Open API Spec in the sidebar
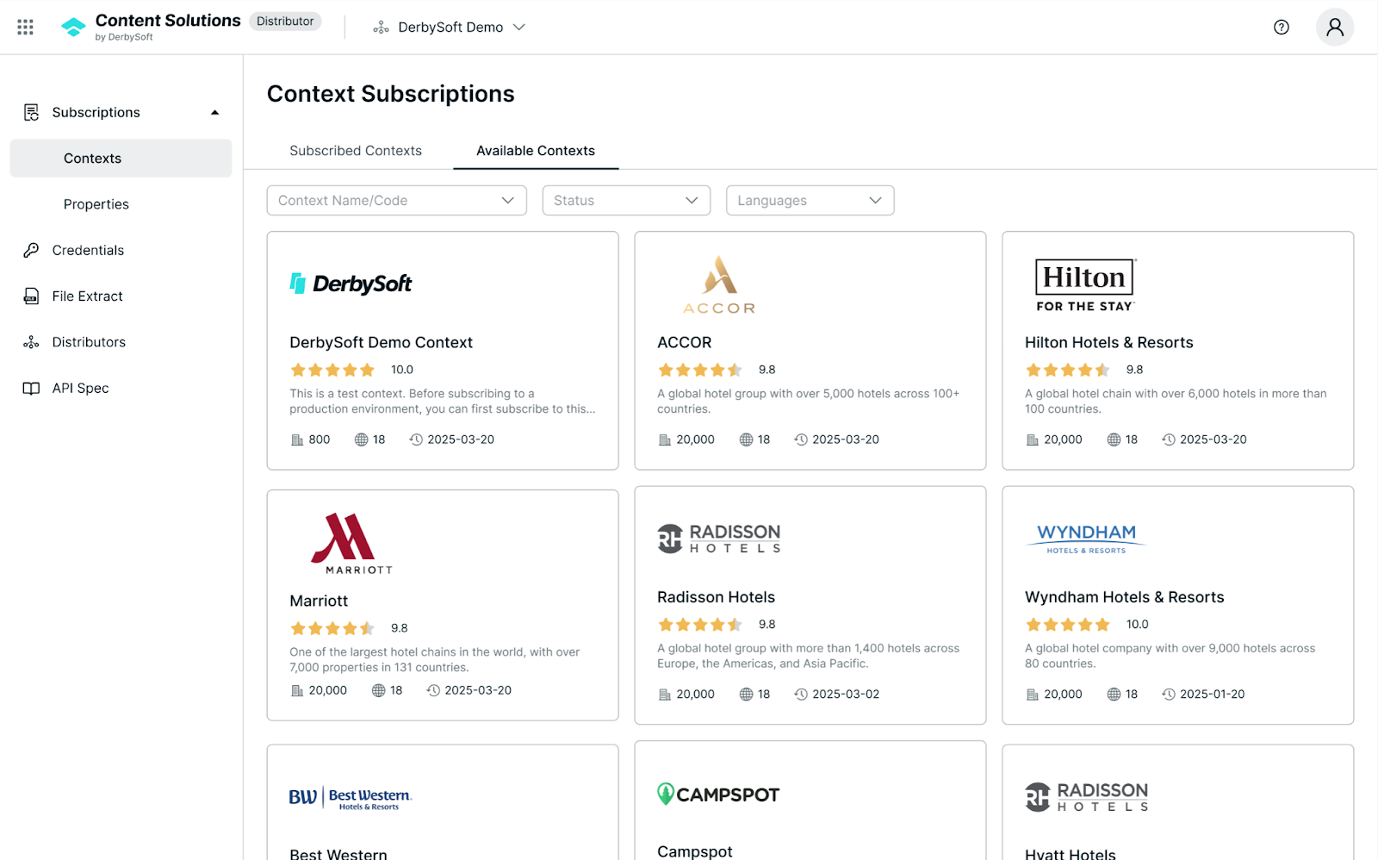The image size is (1378, 860). click(80, 389)
